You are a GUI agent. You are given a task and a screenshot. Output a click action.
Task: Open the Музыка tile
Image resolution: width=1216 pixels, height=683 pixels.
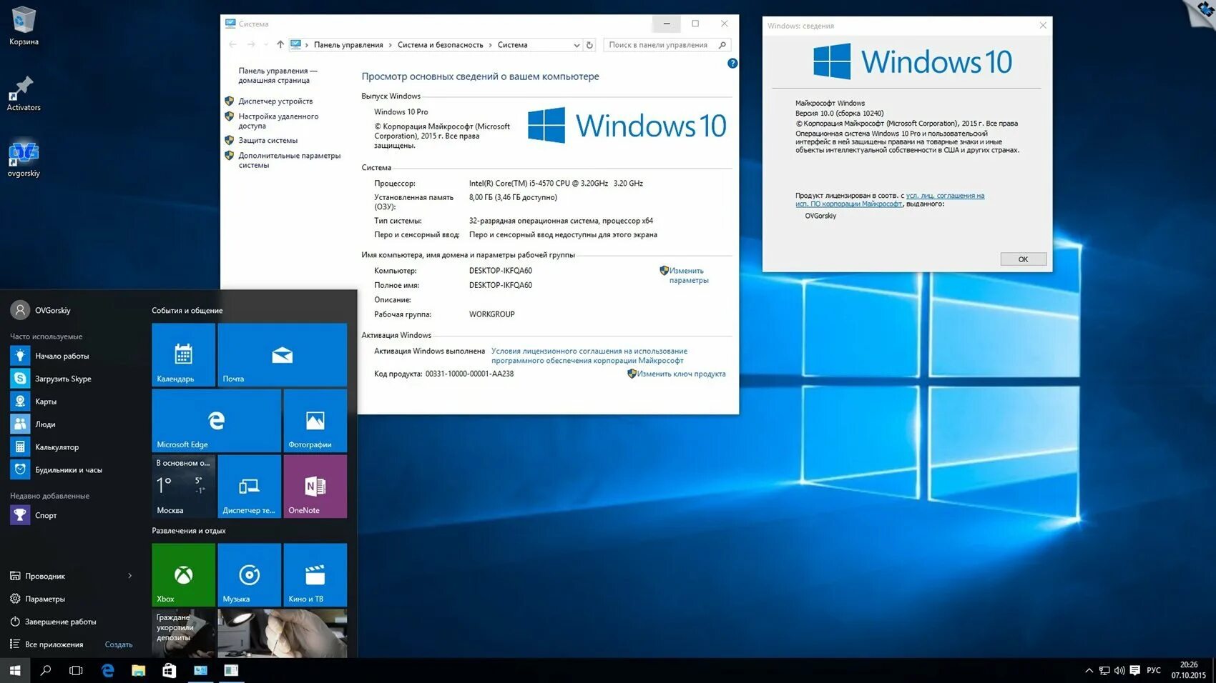pos(249,574)
